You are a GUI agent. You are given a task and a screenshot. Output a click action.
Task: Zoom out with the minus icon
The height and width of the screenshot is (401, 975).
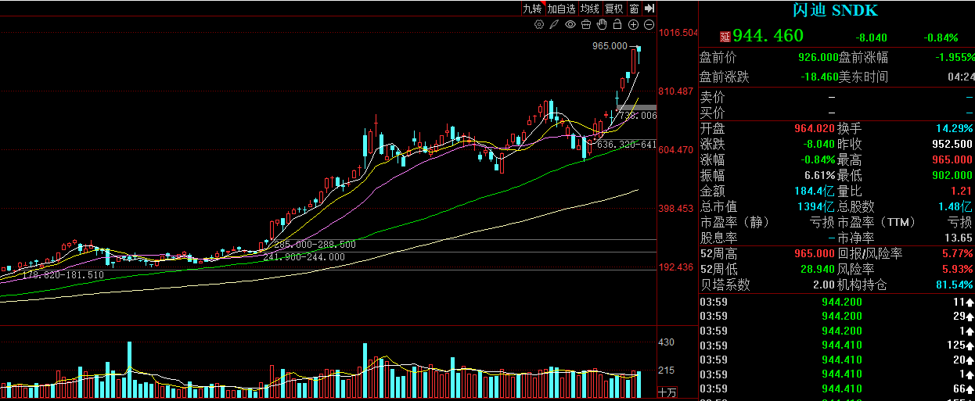tap(649, 25)
